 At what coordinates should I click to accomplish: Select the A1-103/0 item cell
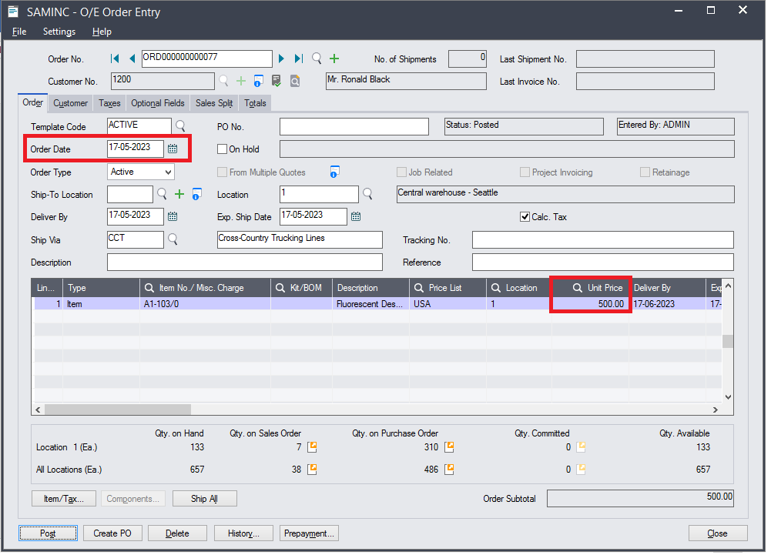click(205, 304)
